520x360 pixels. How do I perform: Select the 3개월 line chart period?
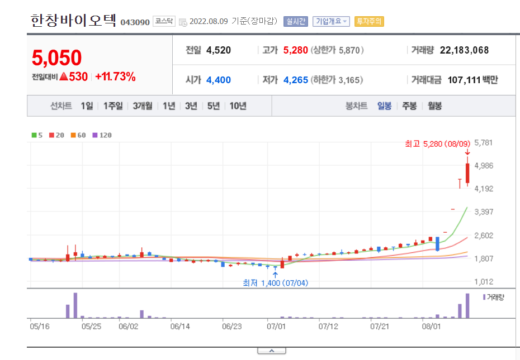[143, 106]
